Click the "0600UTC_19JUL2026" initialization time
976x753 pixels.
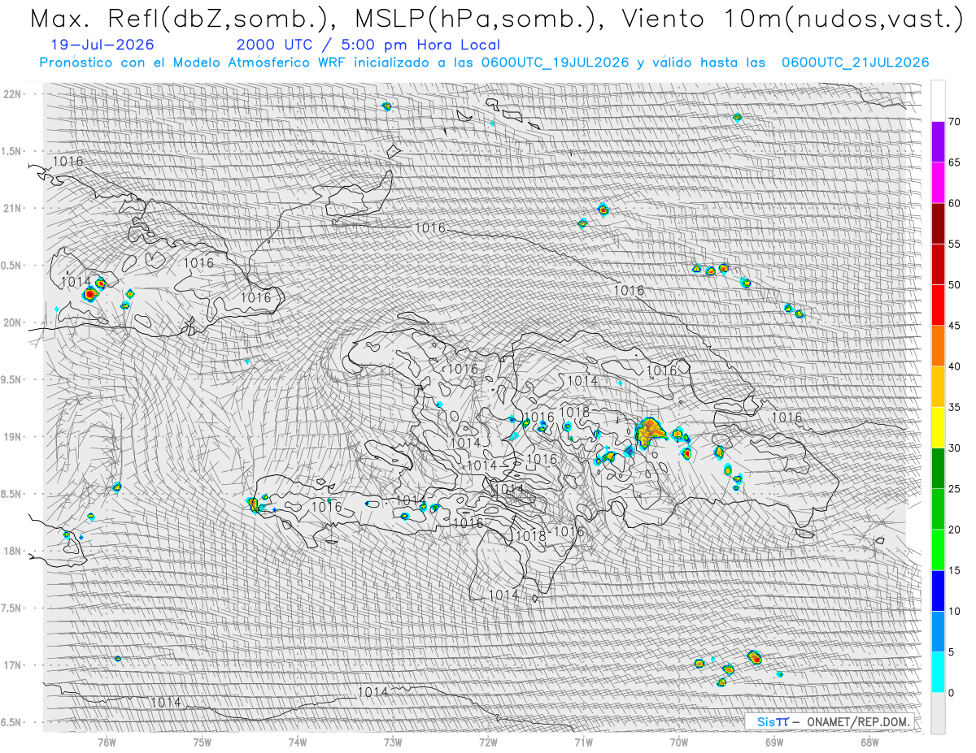point(555,63)
